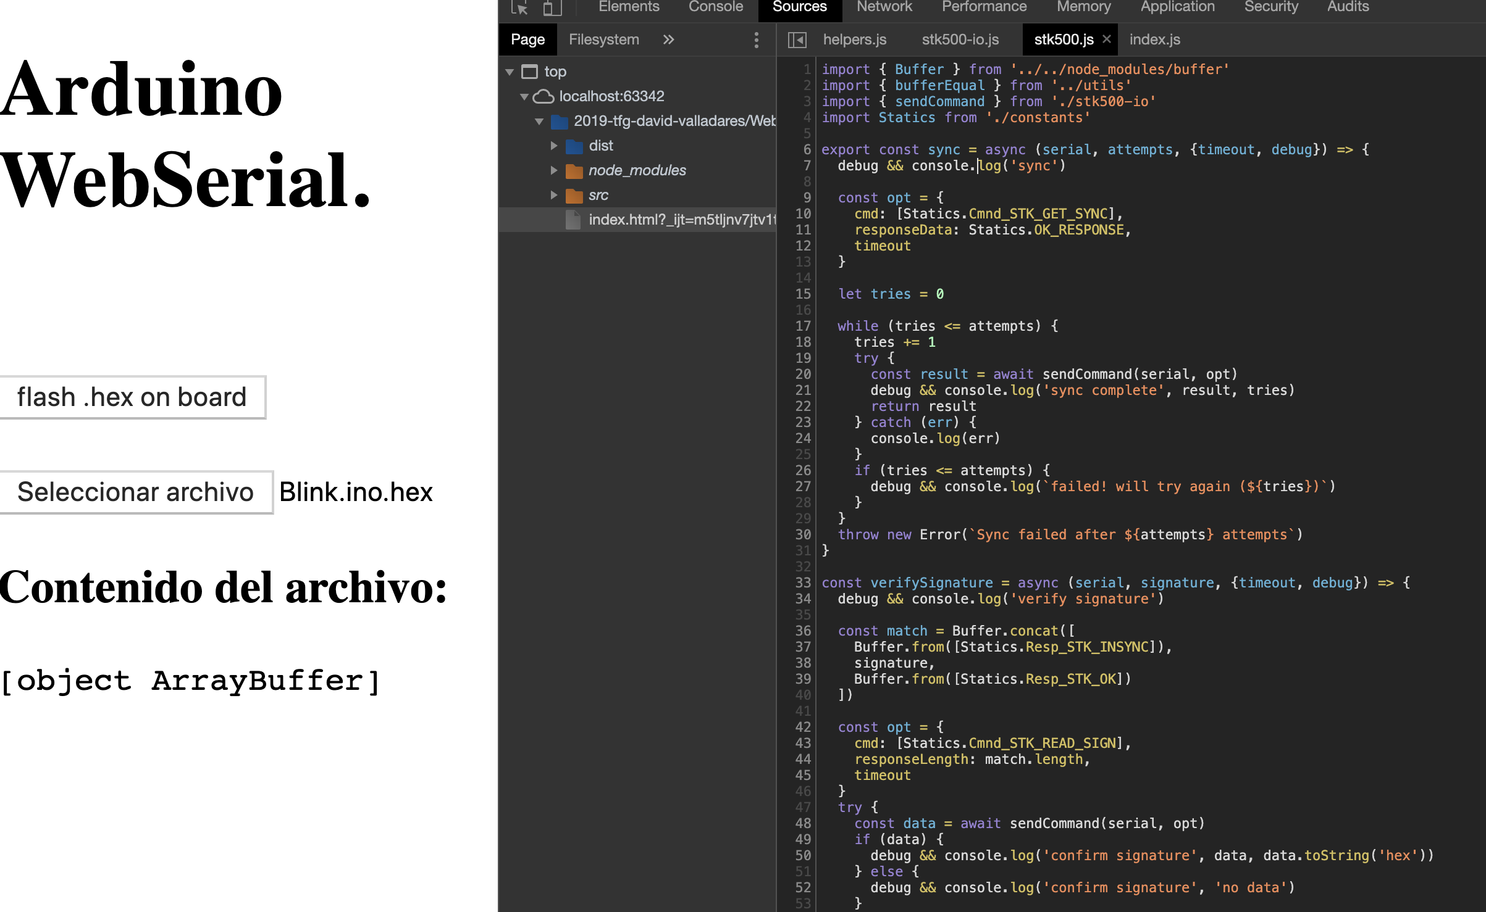1486x912 pixels.
Task: Click line number 30 in gutter
Action: tap(802, 534)
